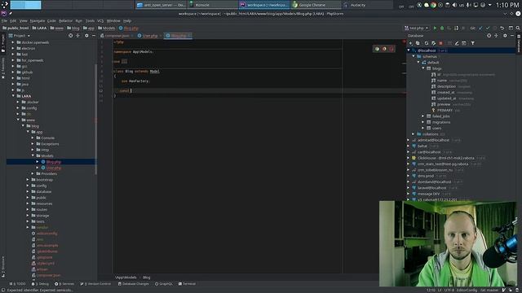Open Audacity from the taskbar
This screenshot has height=293, width=522.
[368, 5]
